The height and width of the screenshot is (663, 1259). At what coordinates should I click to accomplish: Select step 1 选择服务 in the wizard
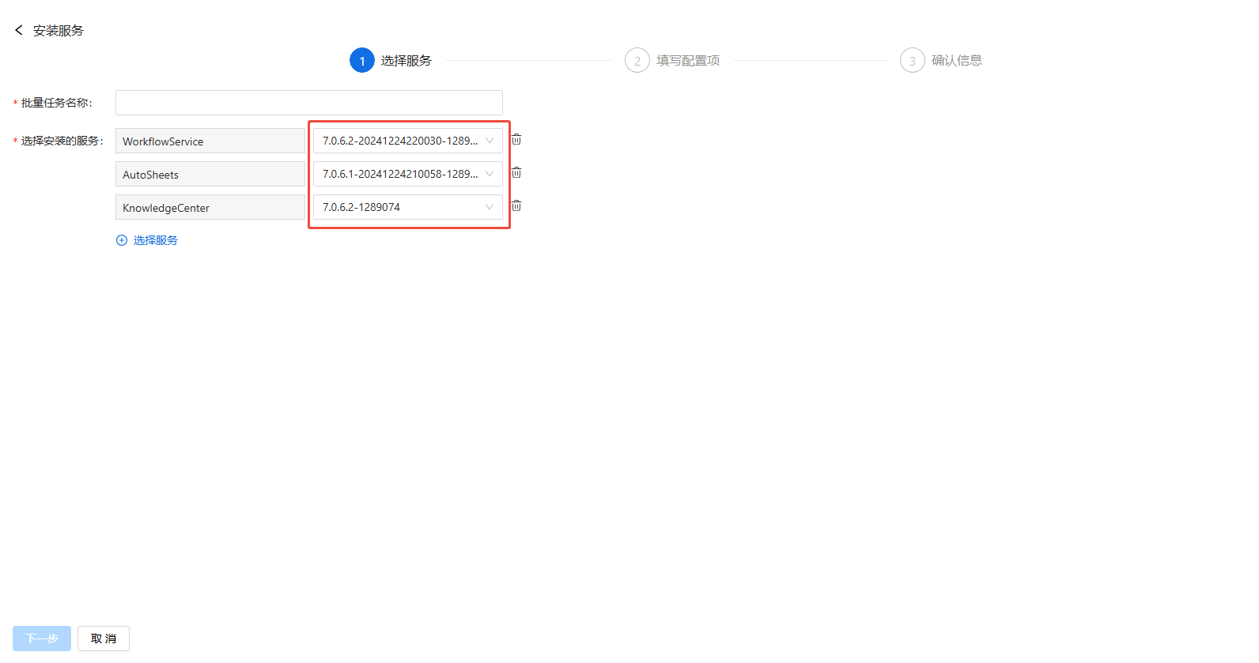click(x=391, y=60)
